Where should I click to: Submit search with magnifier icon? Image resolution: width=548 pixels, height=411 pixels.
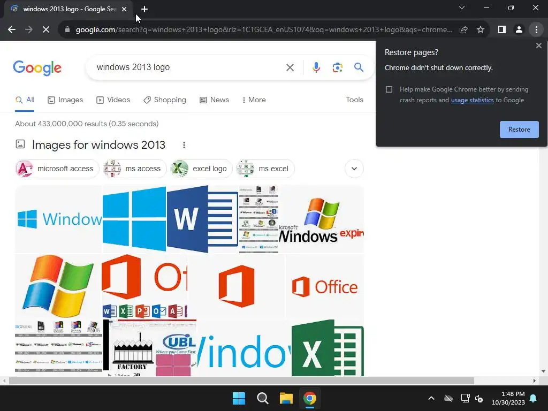(359, 67)
